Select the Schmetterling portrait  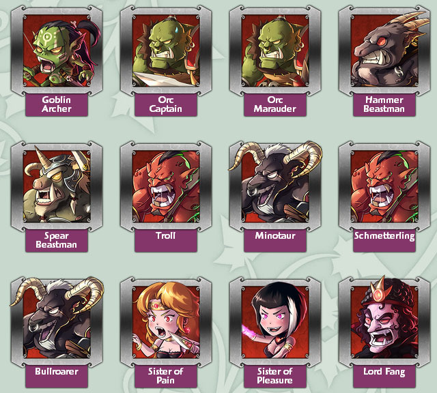(384, 186)
